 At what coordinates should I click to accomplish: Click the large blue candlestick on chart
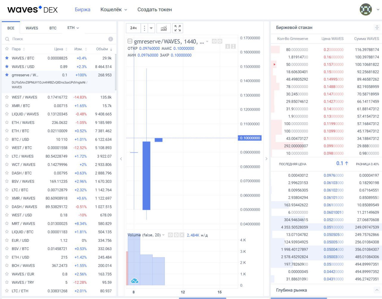tap(146, 175)
